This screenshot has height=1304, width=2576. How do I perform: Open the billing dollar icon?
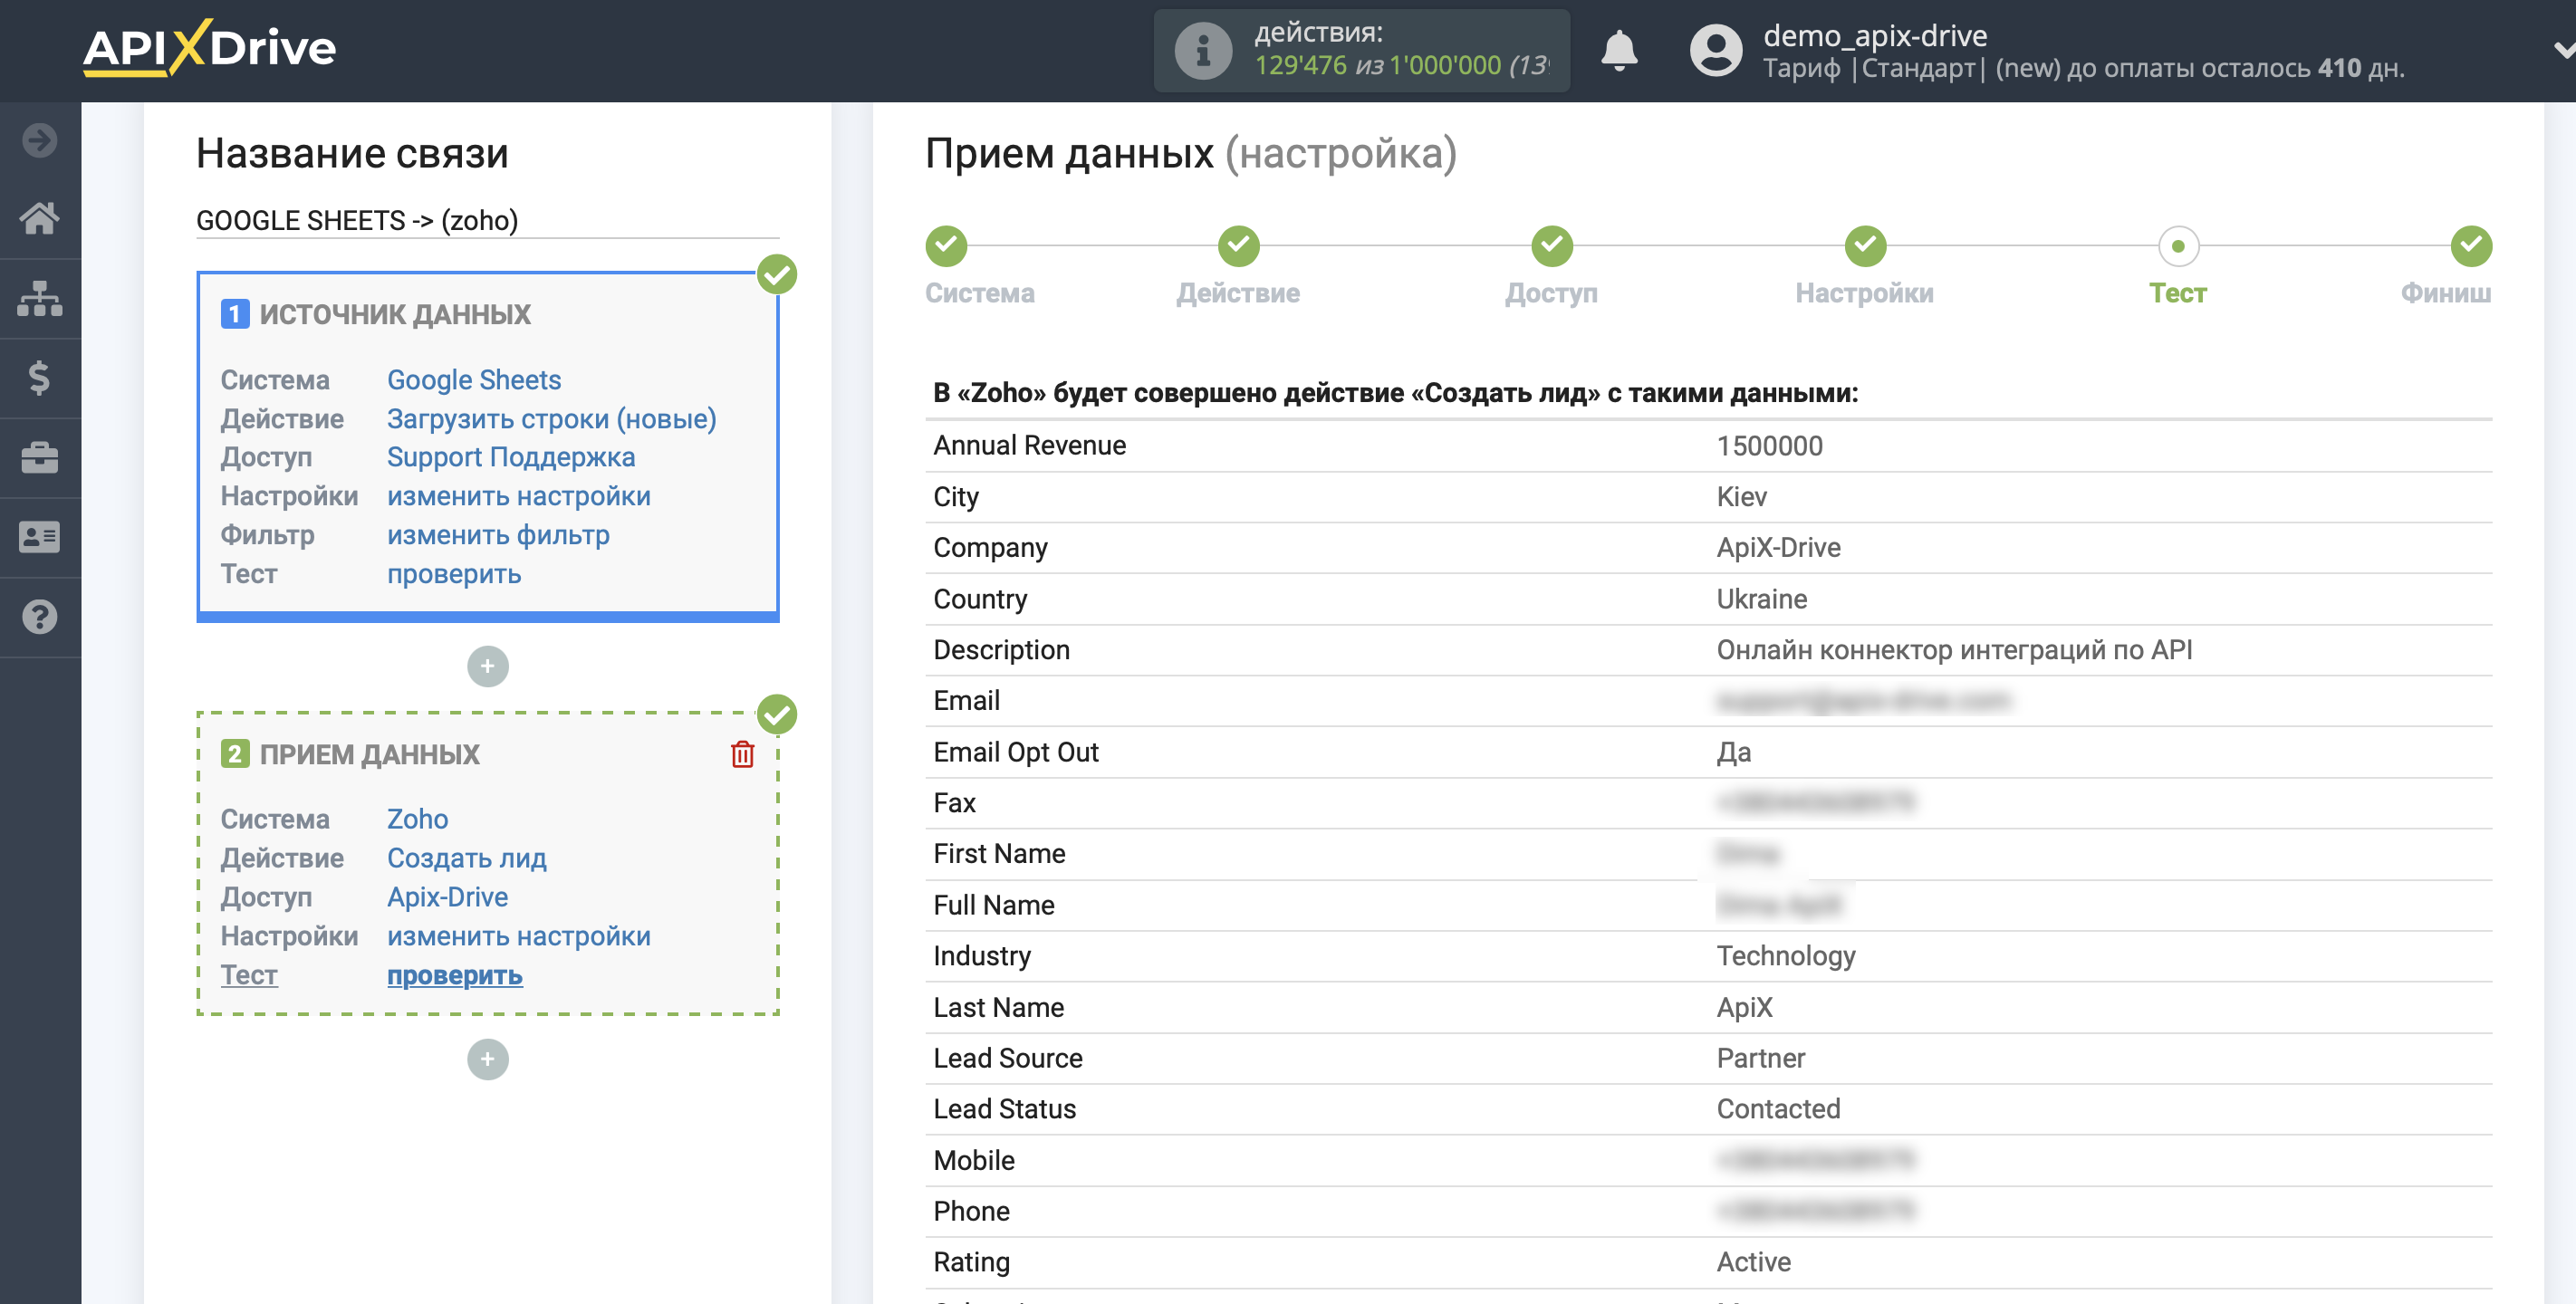[x=40, y=378]
